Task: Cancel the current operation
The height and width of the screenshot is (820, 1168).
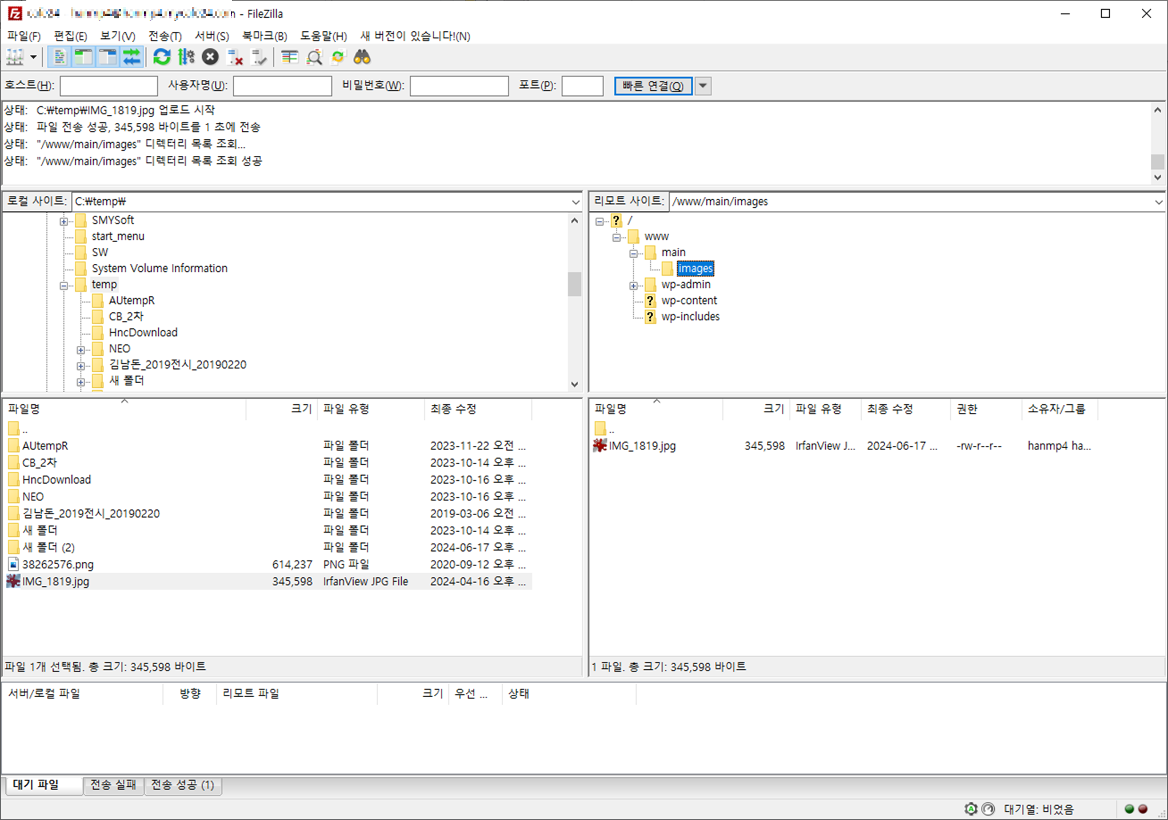Action: click(210, 57)
